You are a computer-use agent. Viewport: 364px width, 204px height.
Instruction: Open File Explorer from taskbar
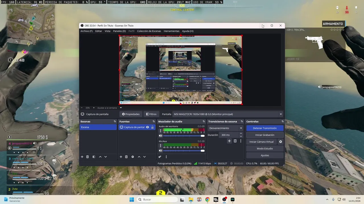coord(191,199)
